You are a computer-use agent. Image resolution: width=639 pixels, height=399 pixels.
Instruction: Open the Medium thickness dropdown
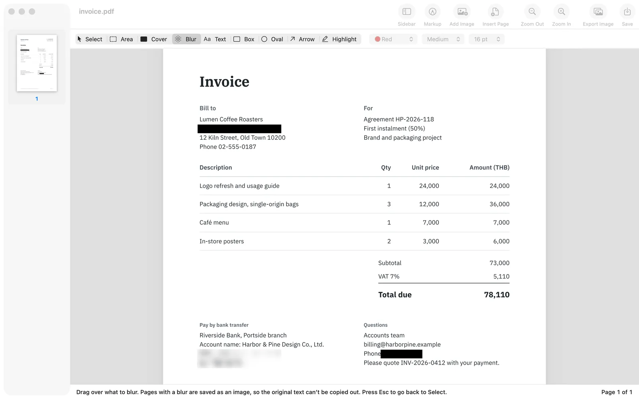coord(443,39)
